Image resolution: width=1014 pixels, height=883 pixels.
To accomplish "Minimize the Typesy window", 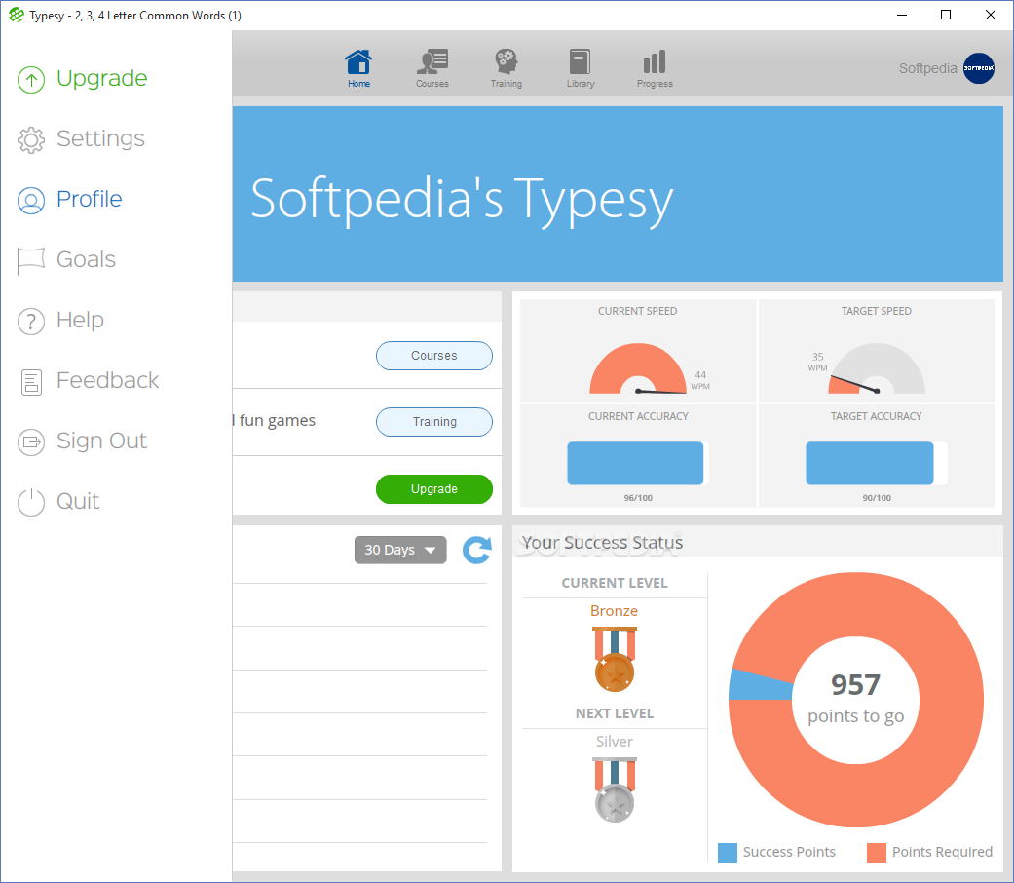I will click(x=902, y=15).
